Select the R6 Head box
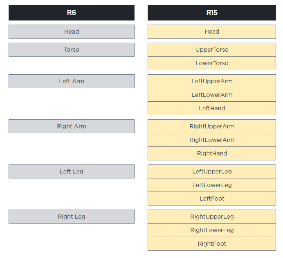This screenshot has height=258, width=283. click(x=72, y=32)
